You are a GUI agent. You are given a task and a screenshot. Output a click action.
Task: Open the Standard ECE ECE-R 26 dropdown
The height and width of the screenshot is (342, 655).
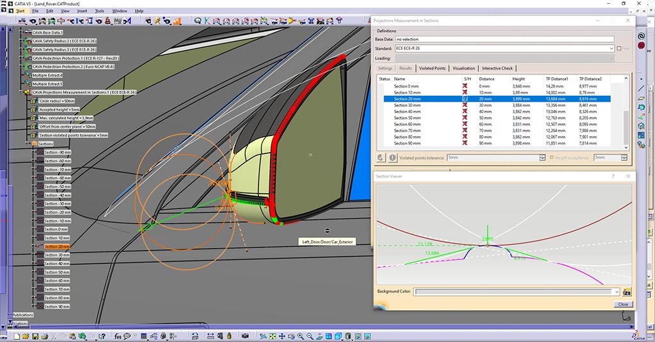click(611, 49)
